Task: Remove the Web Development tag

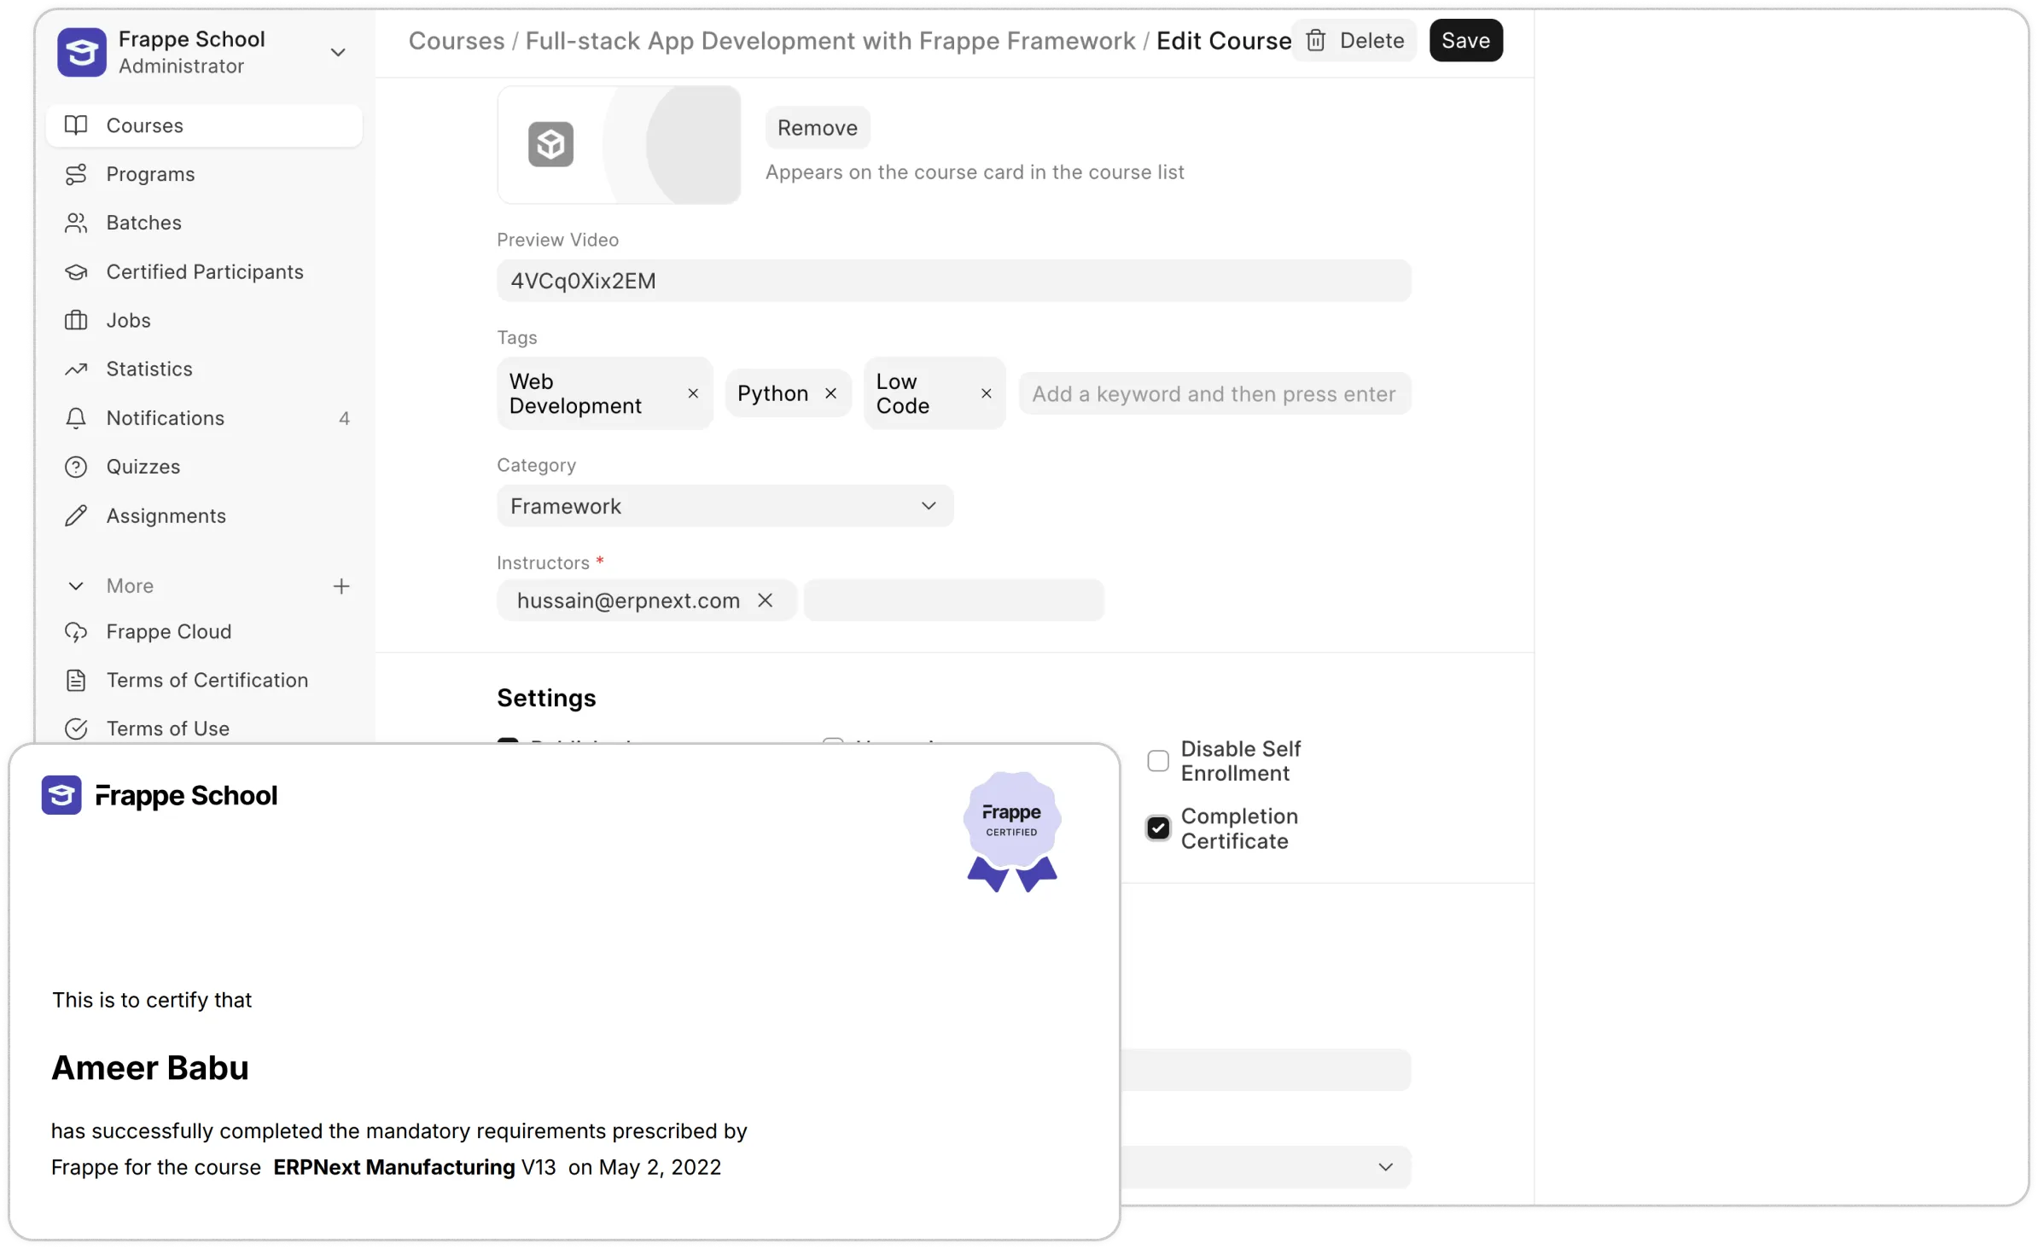Action: click(x=693, y=393)
